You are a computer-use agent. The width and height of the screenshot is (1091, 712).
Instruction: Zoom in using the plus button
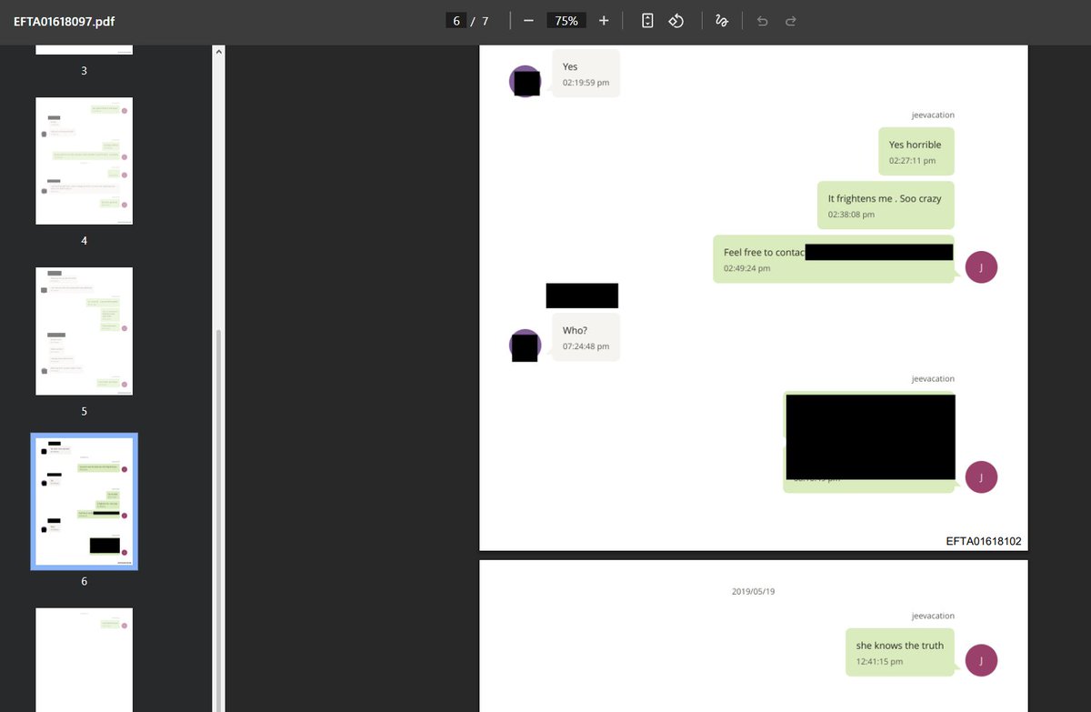click(604, 21)
